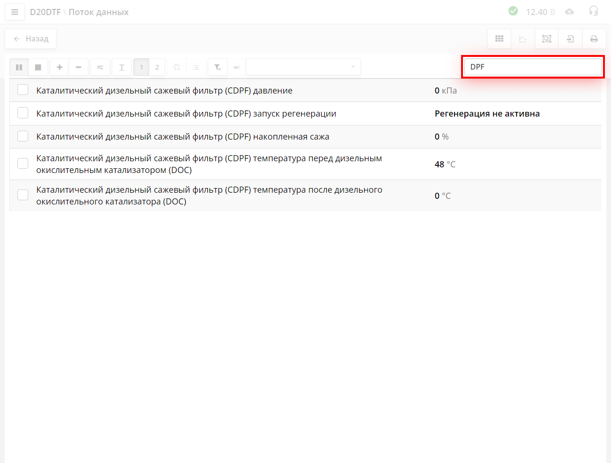Tick the CDPF запуск регенерации checkbox
Viewport: 611px width, 463px height.
coord(23,113)
